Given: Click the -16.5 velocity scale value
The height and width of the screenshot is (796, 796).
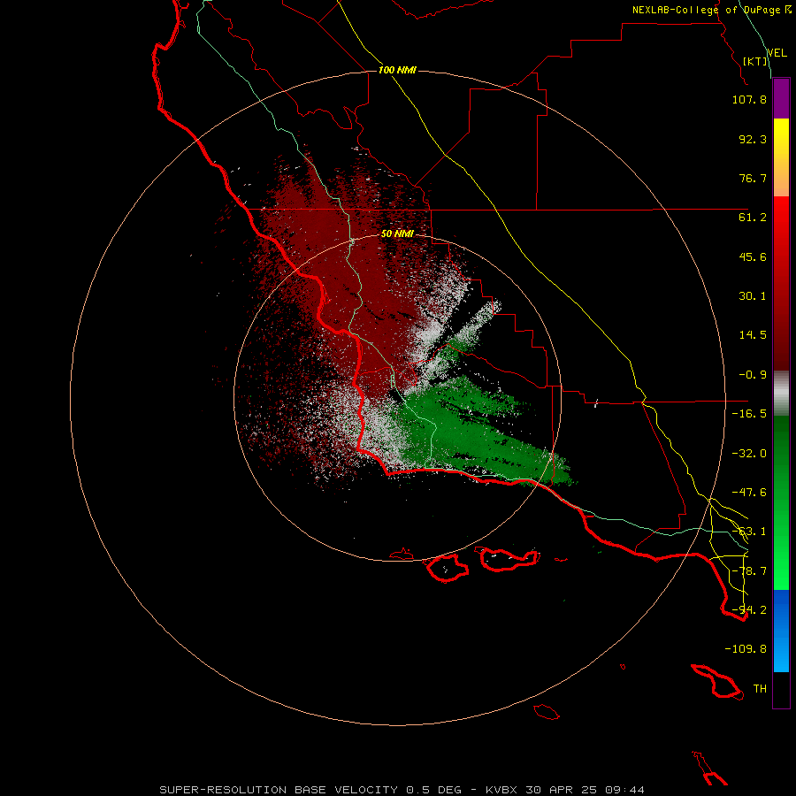Looking at the screenshot, I should tap(749, 414).
